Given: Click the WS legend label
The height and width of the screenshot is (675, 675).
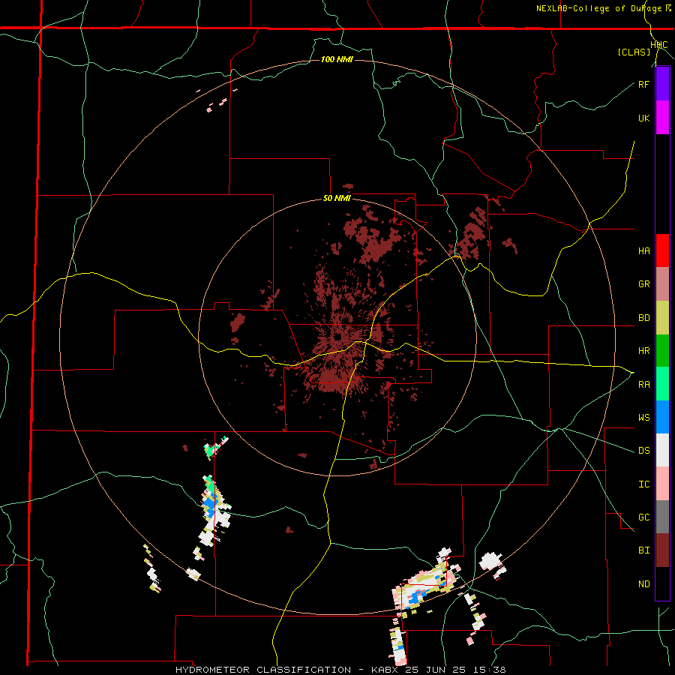Looking at the screenshot, I should (x=644, y=418).
